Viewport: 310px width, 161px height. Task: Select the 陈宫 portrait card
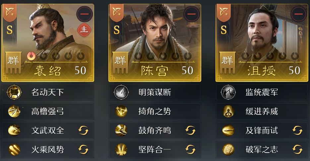click(155, 43)
